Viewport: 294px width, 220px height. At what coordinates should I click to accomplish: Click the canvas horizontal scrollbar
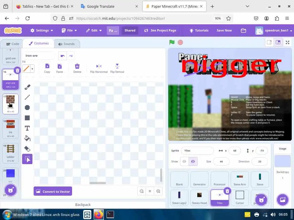(98, 183)
